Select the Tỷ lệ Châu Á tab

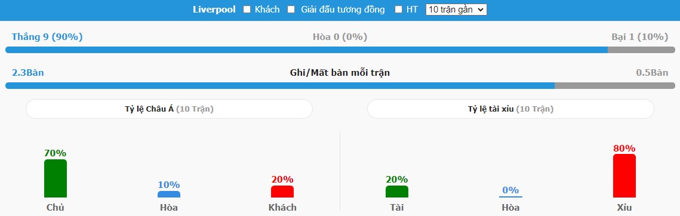pos(169,109)
